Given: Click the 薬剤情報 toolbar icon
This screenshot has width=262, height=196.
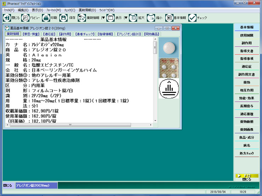Looking at the screenshot, I should (82, 18).
